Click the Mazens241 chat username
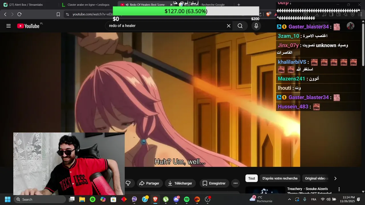The image size is (365, 205). click(291, 79)
